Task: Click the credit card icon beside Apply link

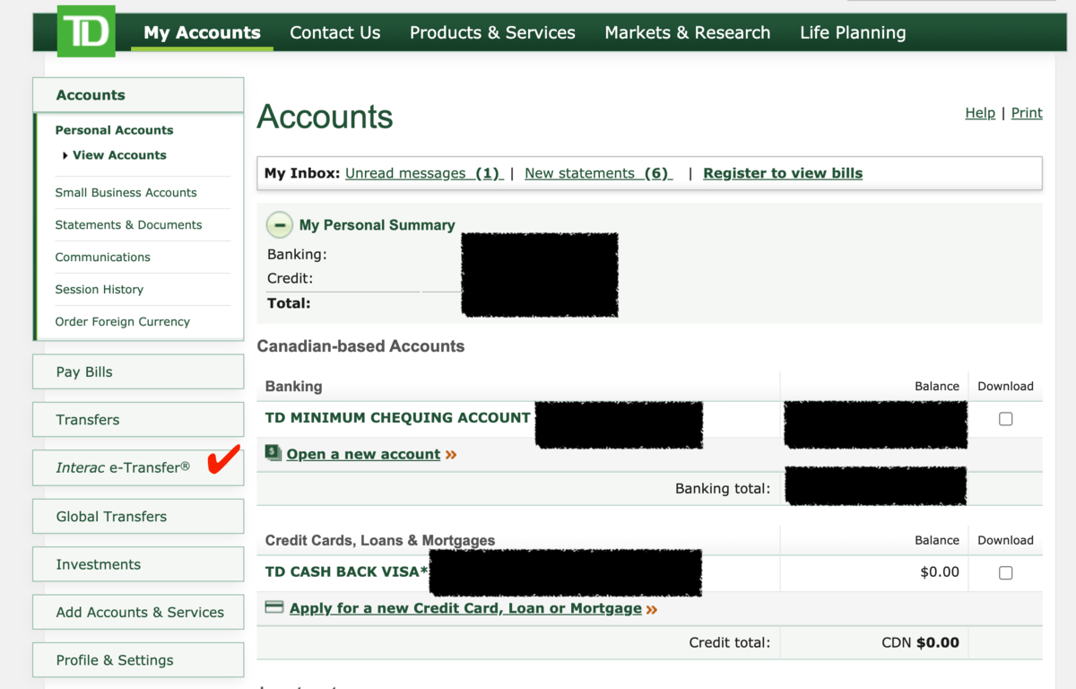Action: point(274,607)
